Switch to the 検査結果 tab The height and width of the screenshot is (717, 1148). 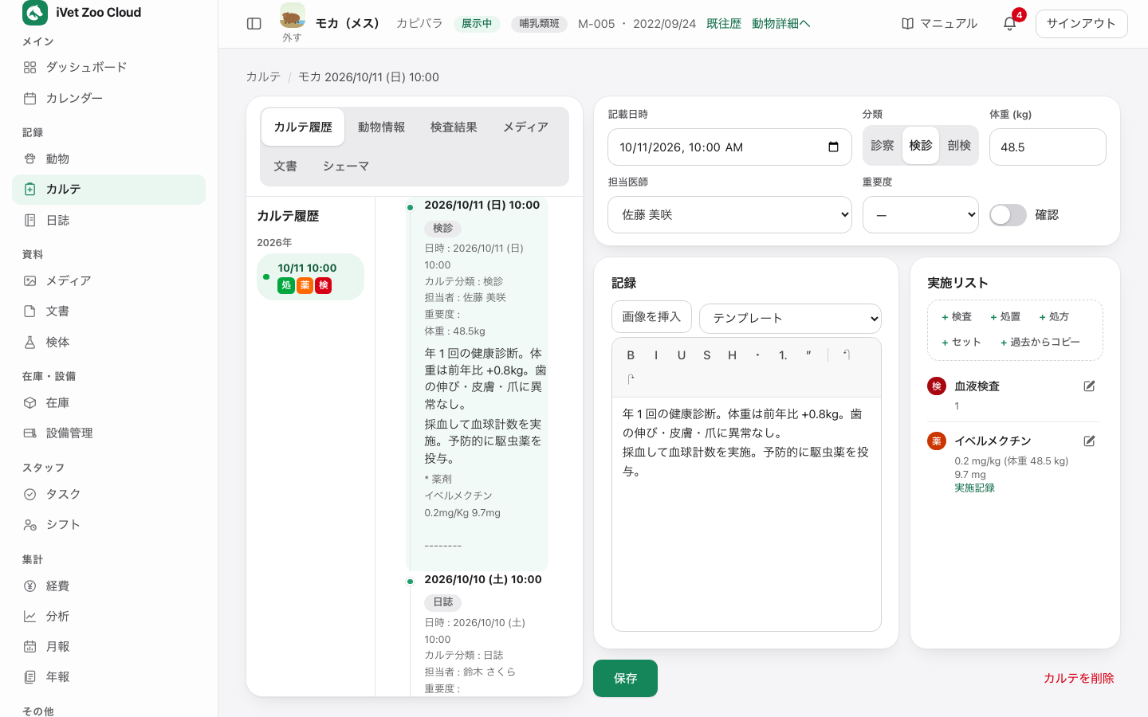[x=454, y=127]
